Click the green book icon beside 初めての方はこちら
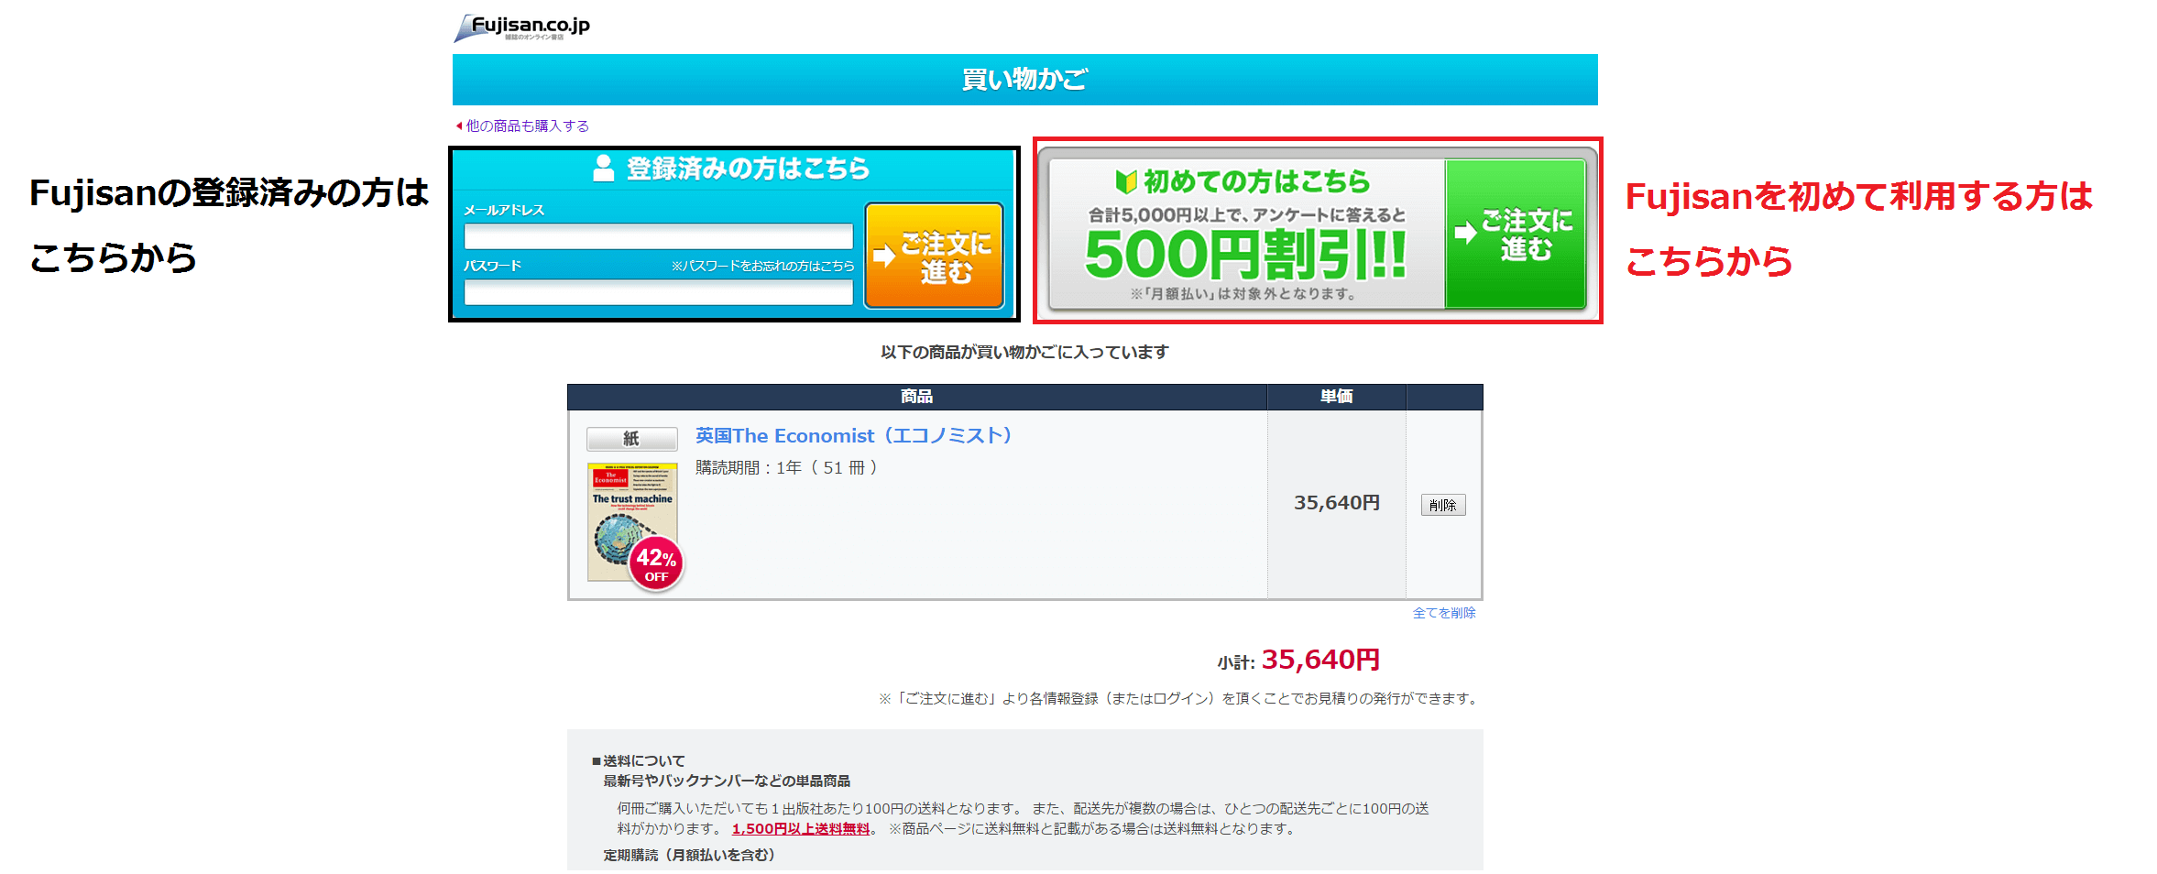 1126,180
